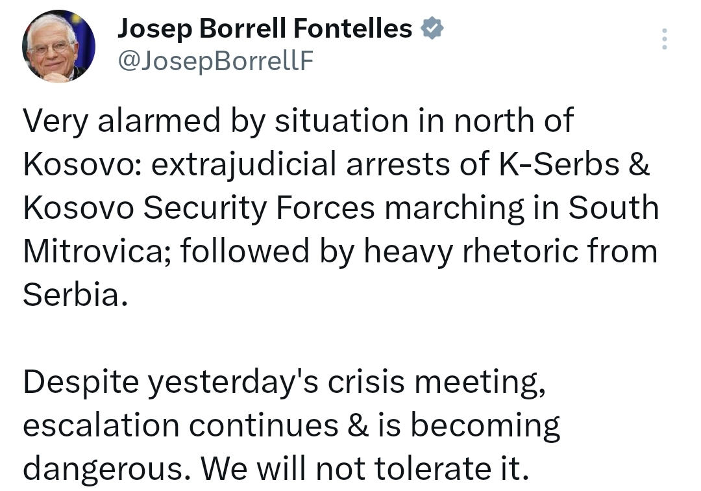Click the word 'extrajudicial' in tweet text
Image resolution: width=701 pixels, height=491 pixels.
[243, 166]
